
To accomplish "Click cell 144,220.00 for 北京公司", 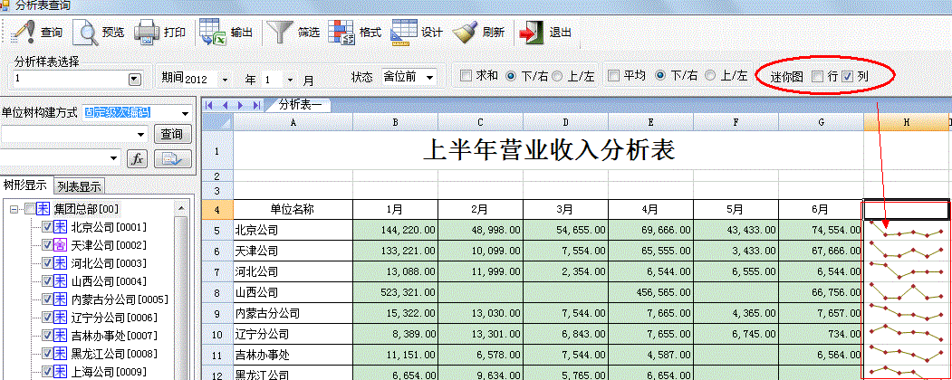I will click(x=395, y=231).
